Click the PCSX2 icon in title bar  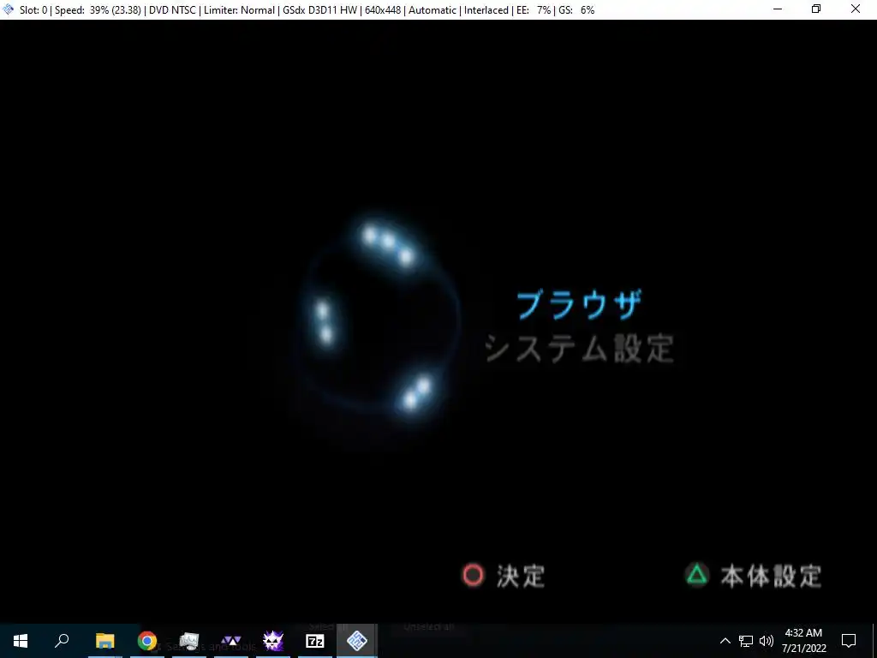[9, 9]
